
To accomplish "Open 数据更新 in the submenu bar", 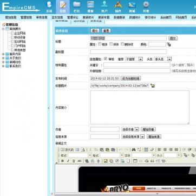I will 120,17.
